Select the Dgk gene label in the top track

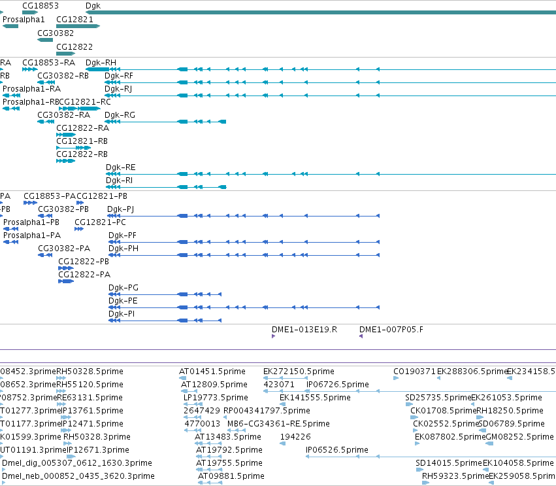pos(93,6)
